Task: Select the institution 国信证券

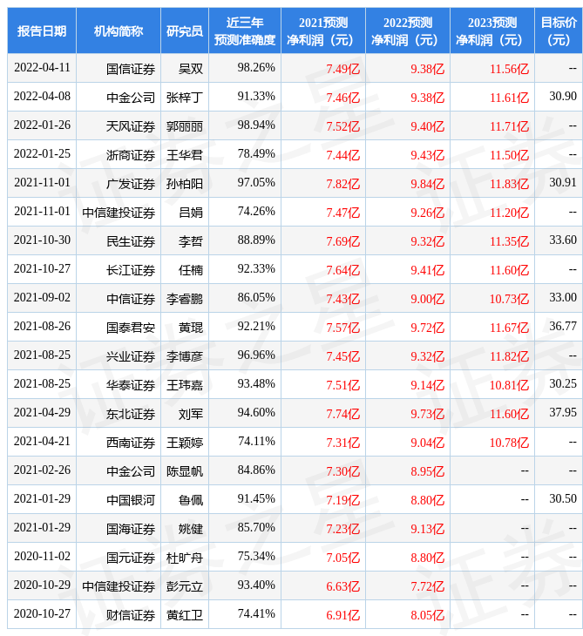Action: coord(131,69)
